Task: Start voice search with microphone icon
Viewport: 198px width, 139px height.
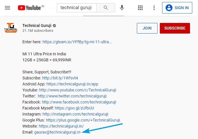Action: click(x=122, y=8)
